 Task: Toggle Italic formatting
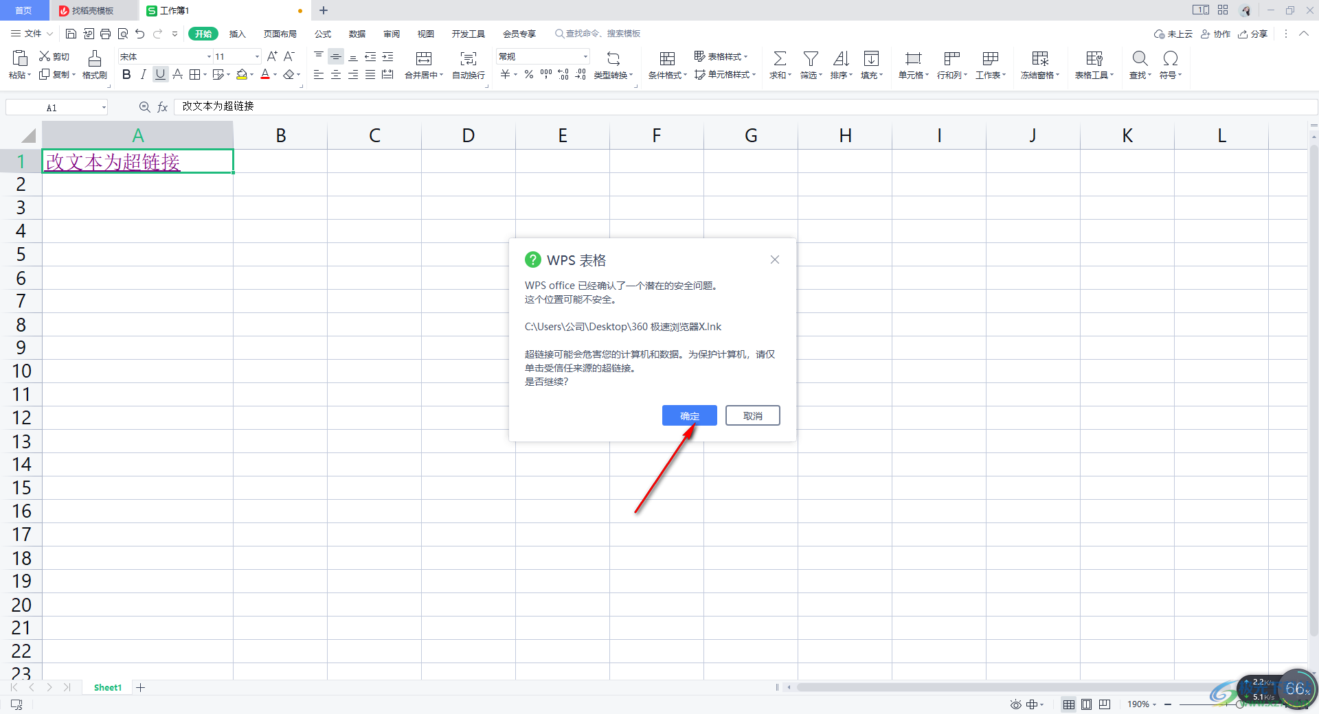[x=143, y=74]
